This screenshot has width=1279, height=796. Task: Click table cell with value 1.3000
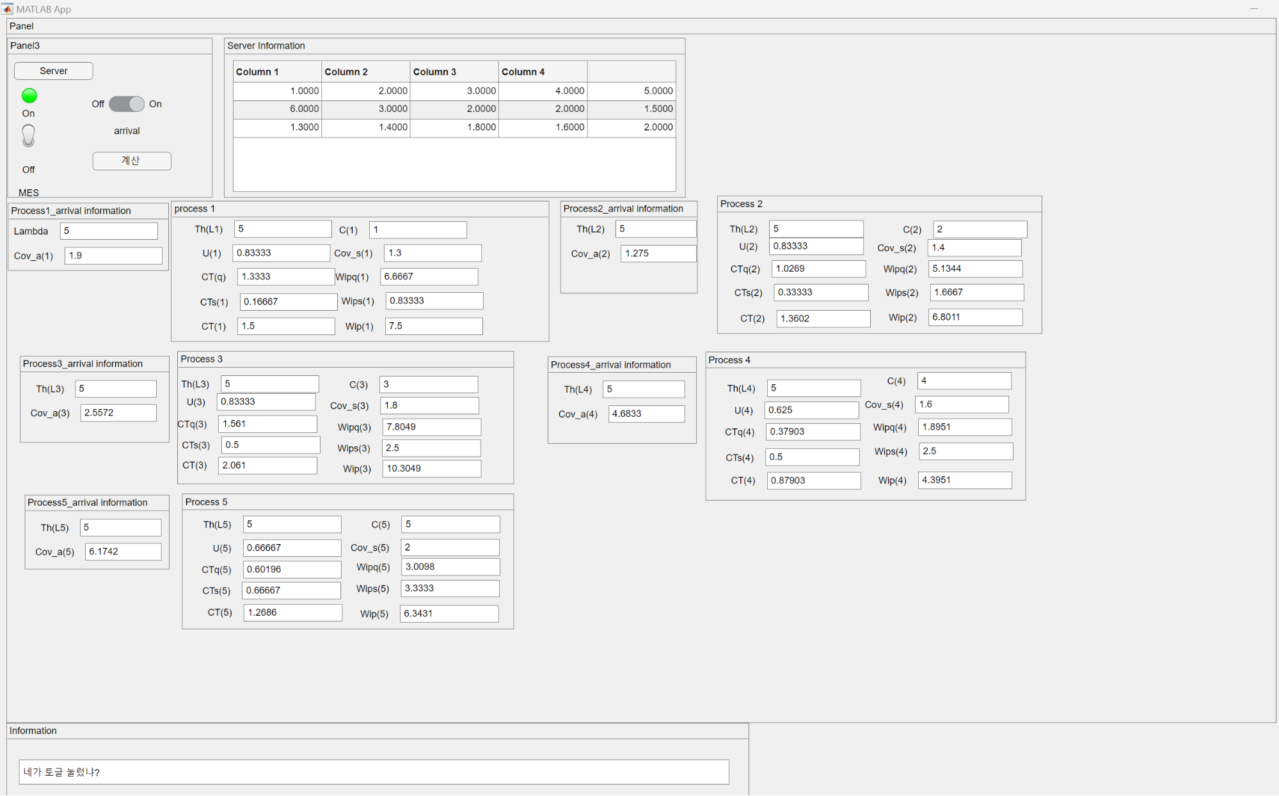(277, 128)
